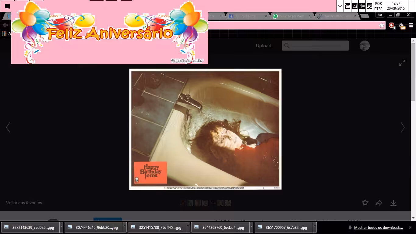Screen dimensions: 416x234
Task: Expand options for 3272143639 download
Action: [61, 228]
